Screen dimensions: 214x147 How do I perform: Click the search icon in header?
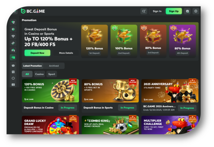144,11
